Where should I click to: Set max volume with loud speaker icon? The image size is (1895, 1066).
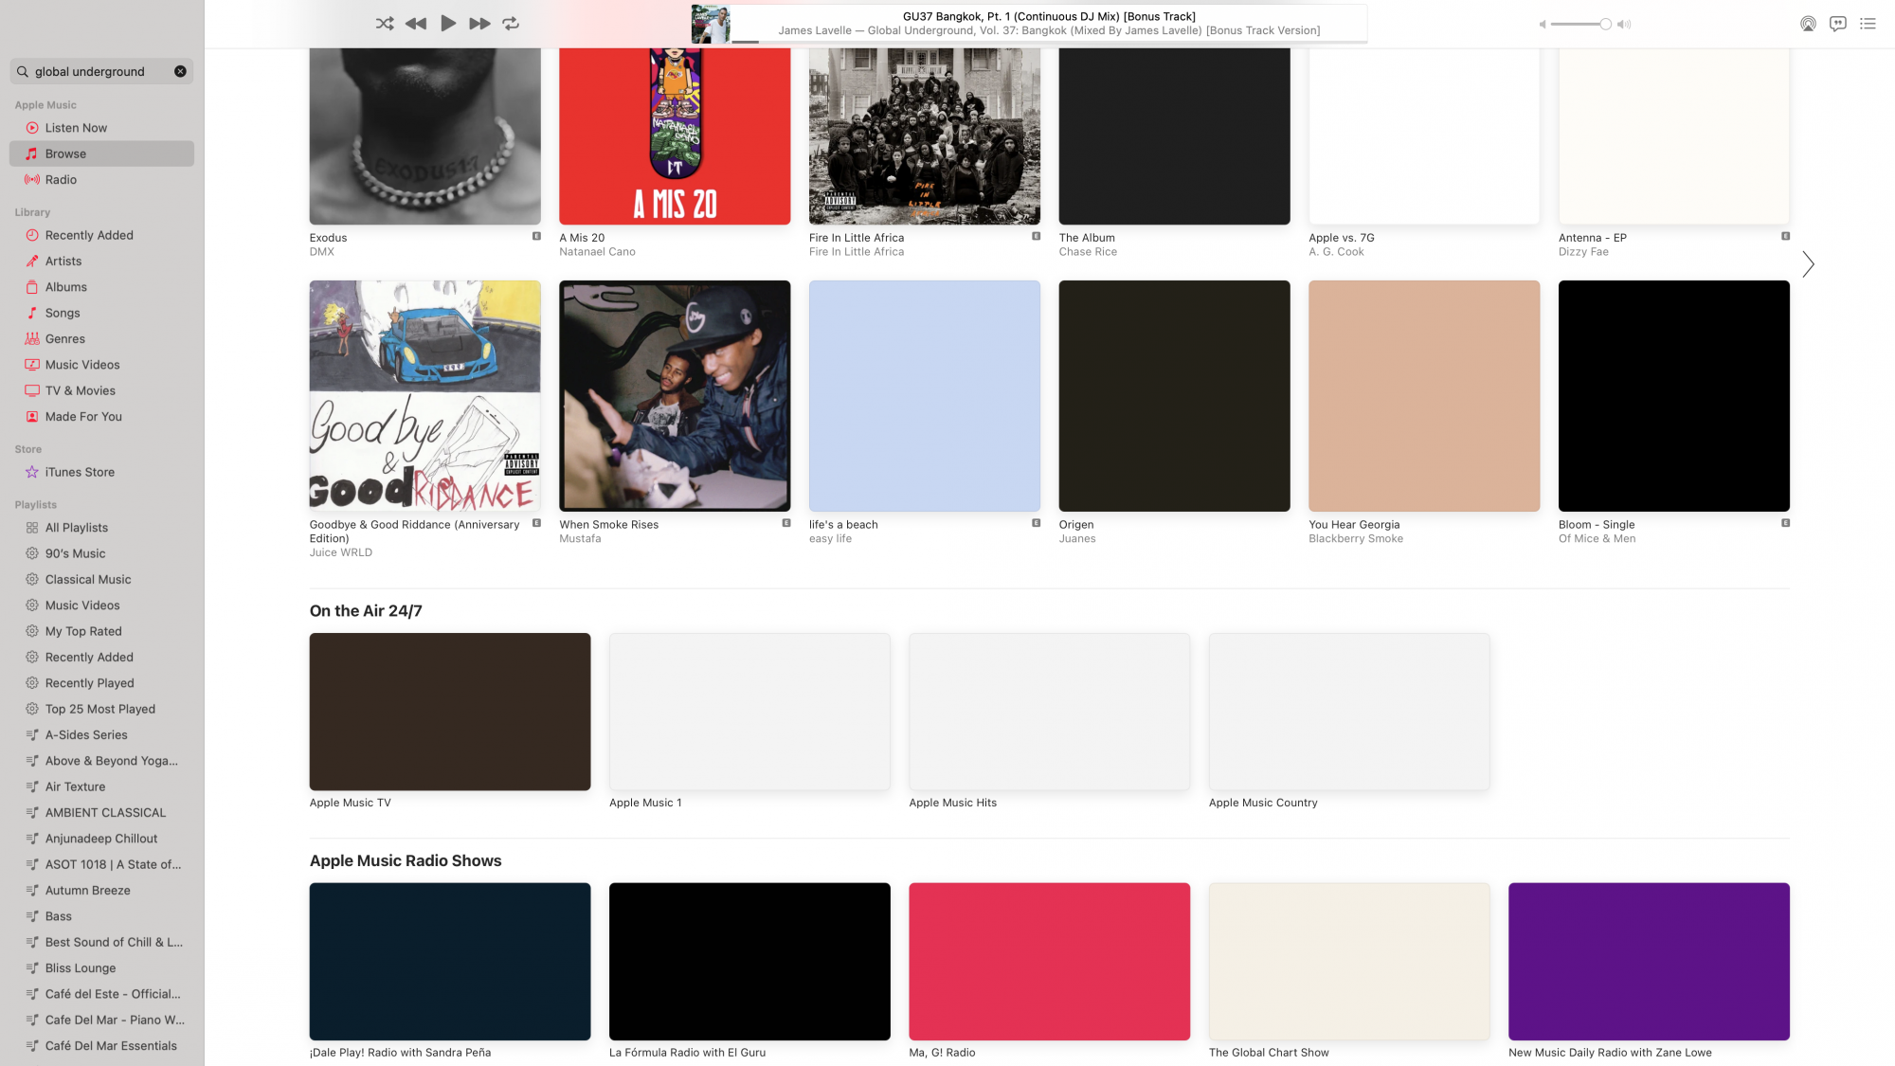[1624, 25]
